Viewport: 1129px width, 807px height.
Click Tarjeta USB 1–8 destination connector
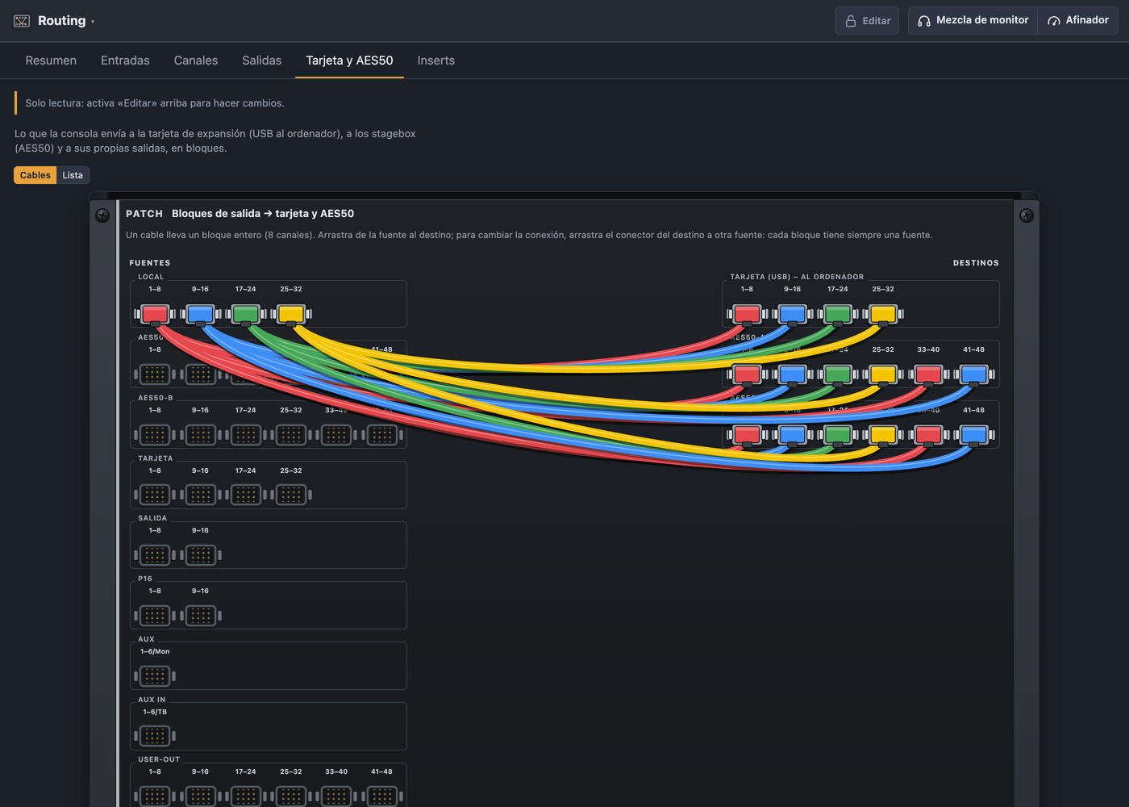[747, 314]
